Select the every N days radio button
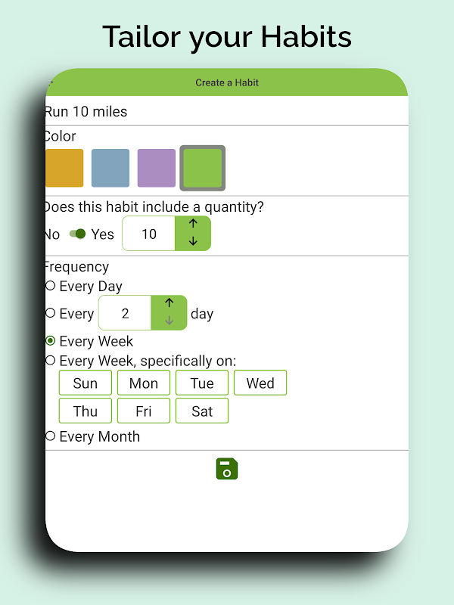The height and width of the screenshot is (605, 454). point(51,313)
